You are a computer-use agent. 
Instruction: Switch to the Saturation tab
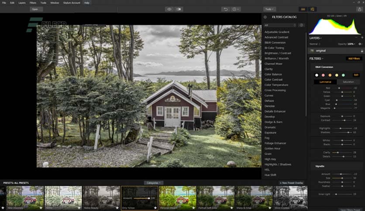point(348,82)
